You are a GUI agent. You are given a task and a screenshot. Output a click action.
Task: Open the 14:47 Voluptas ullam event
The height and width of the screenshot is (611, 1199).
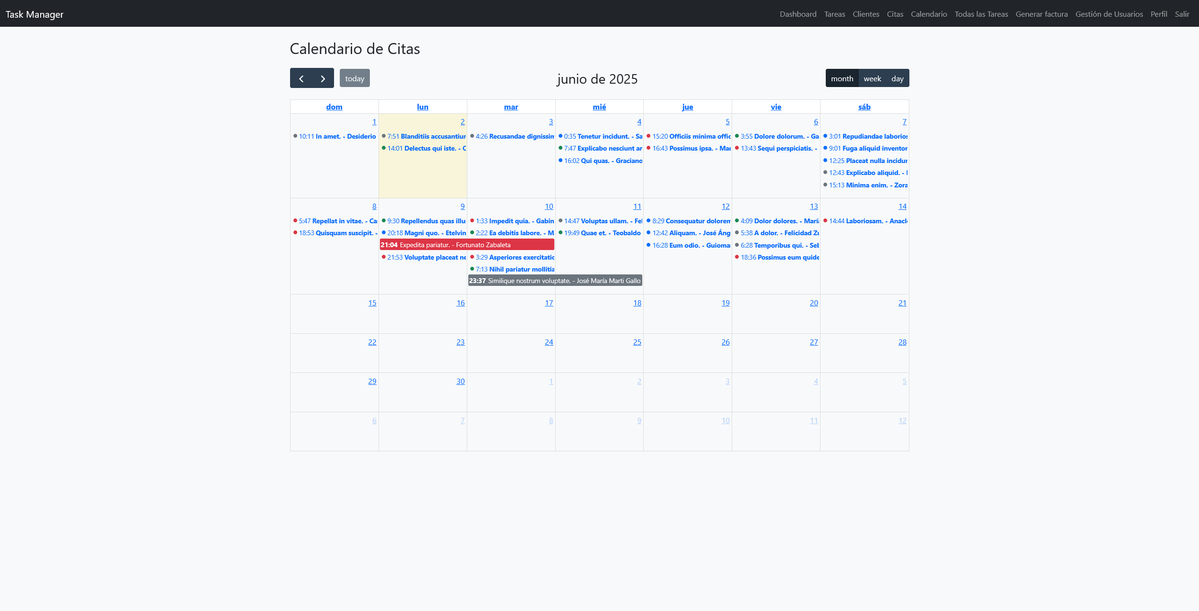[x=600, y=221]
